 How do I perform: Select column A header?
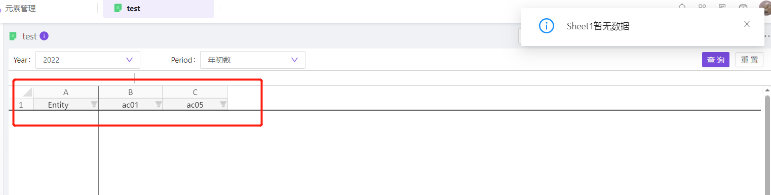[x=66, y=92]
